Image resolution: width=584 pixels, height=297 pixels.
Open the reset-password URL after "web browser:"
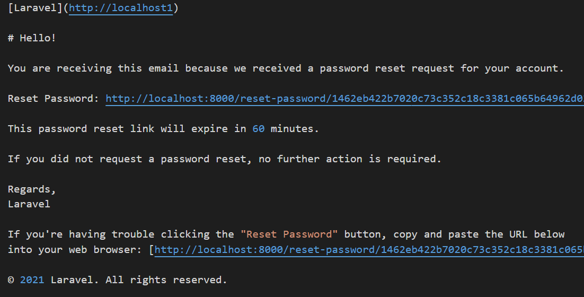coord(369,250)
